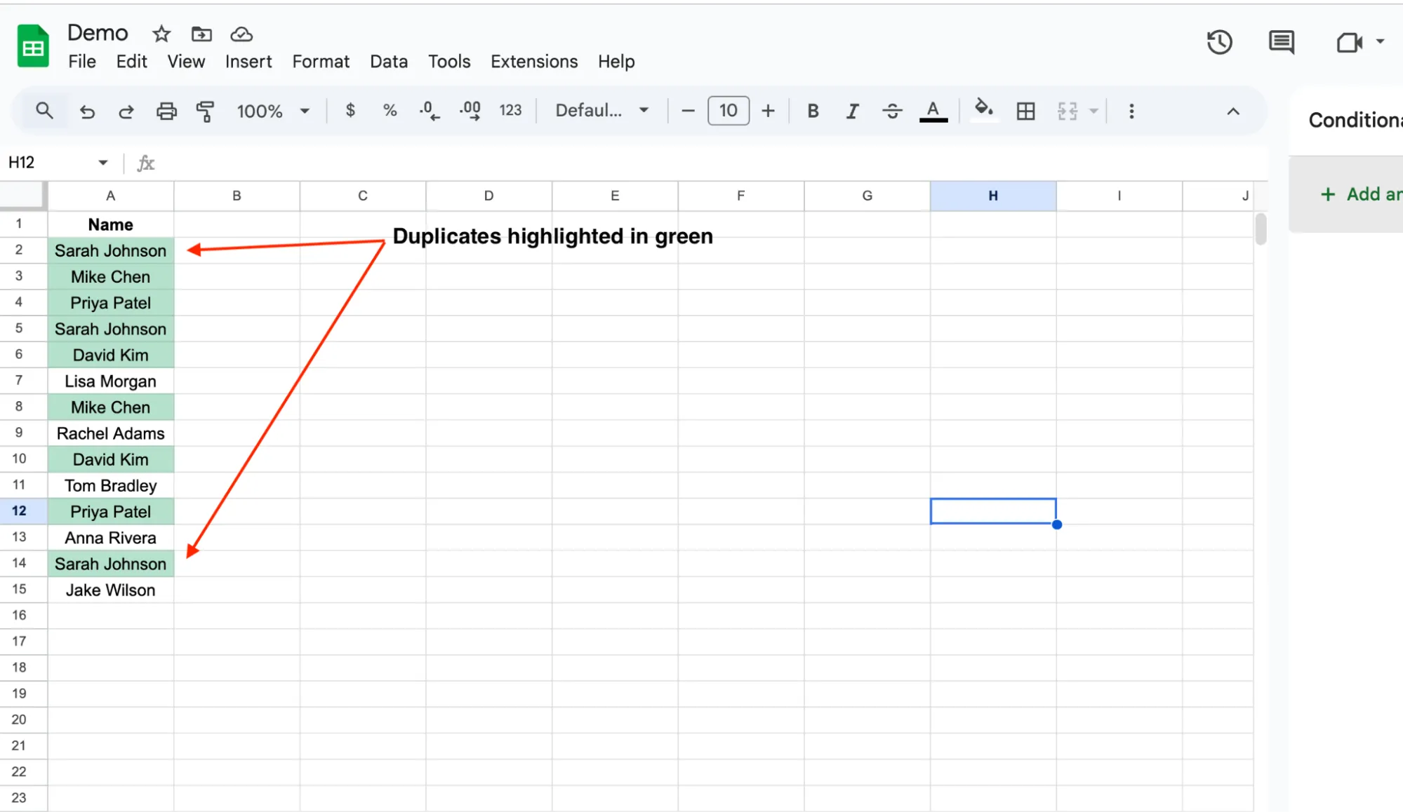The image size is (1403, 812).
Task: Activate the paint format tool
Action: pos(205,110)
